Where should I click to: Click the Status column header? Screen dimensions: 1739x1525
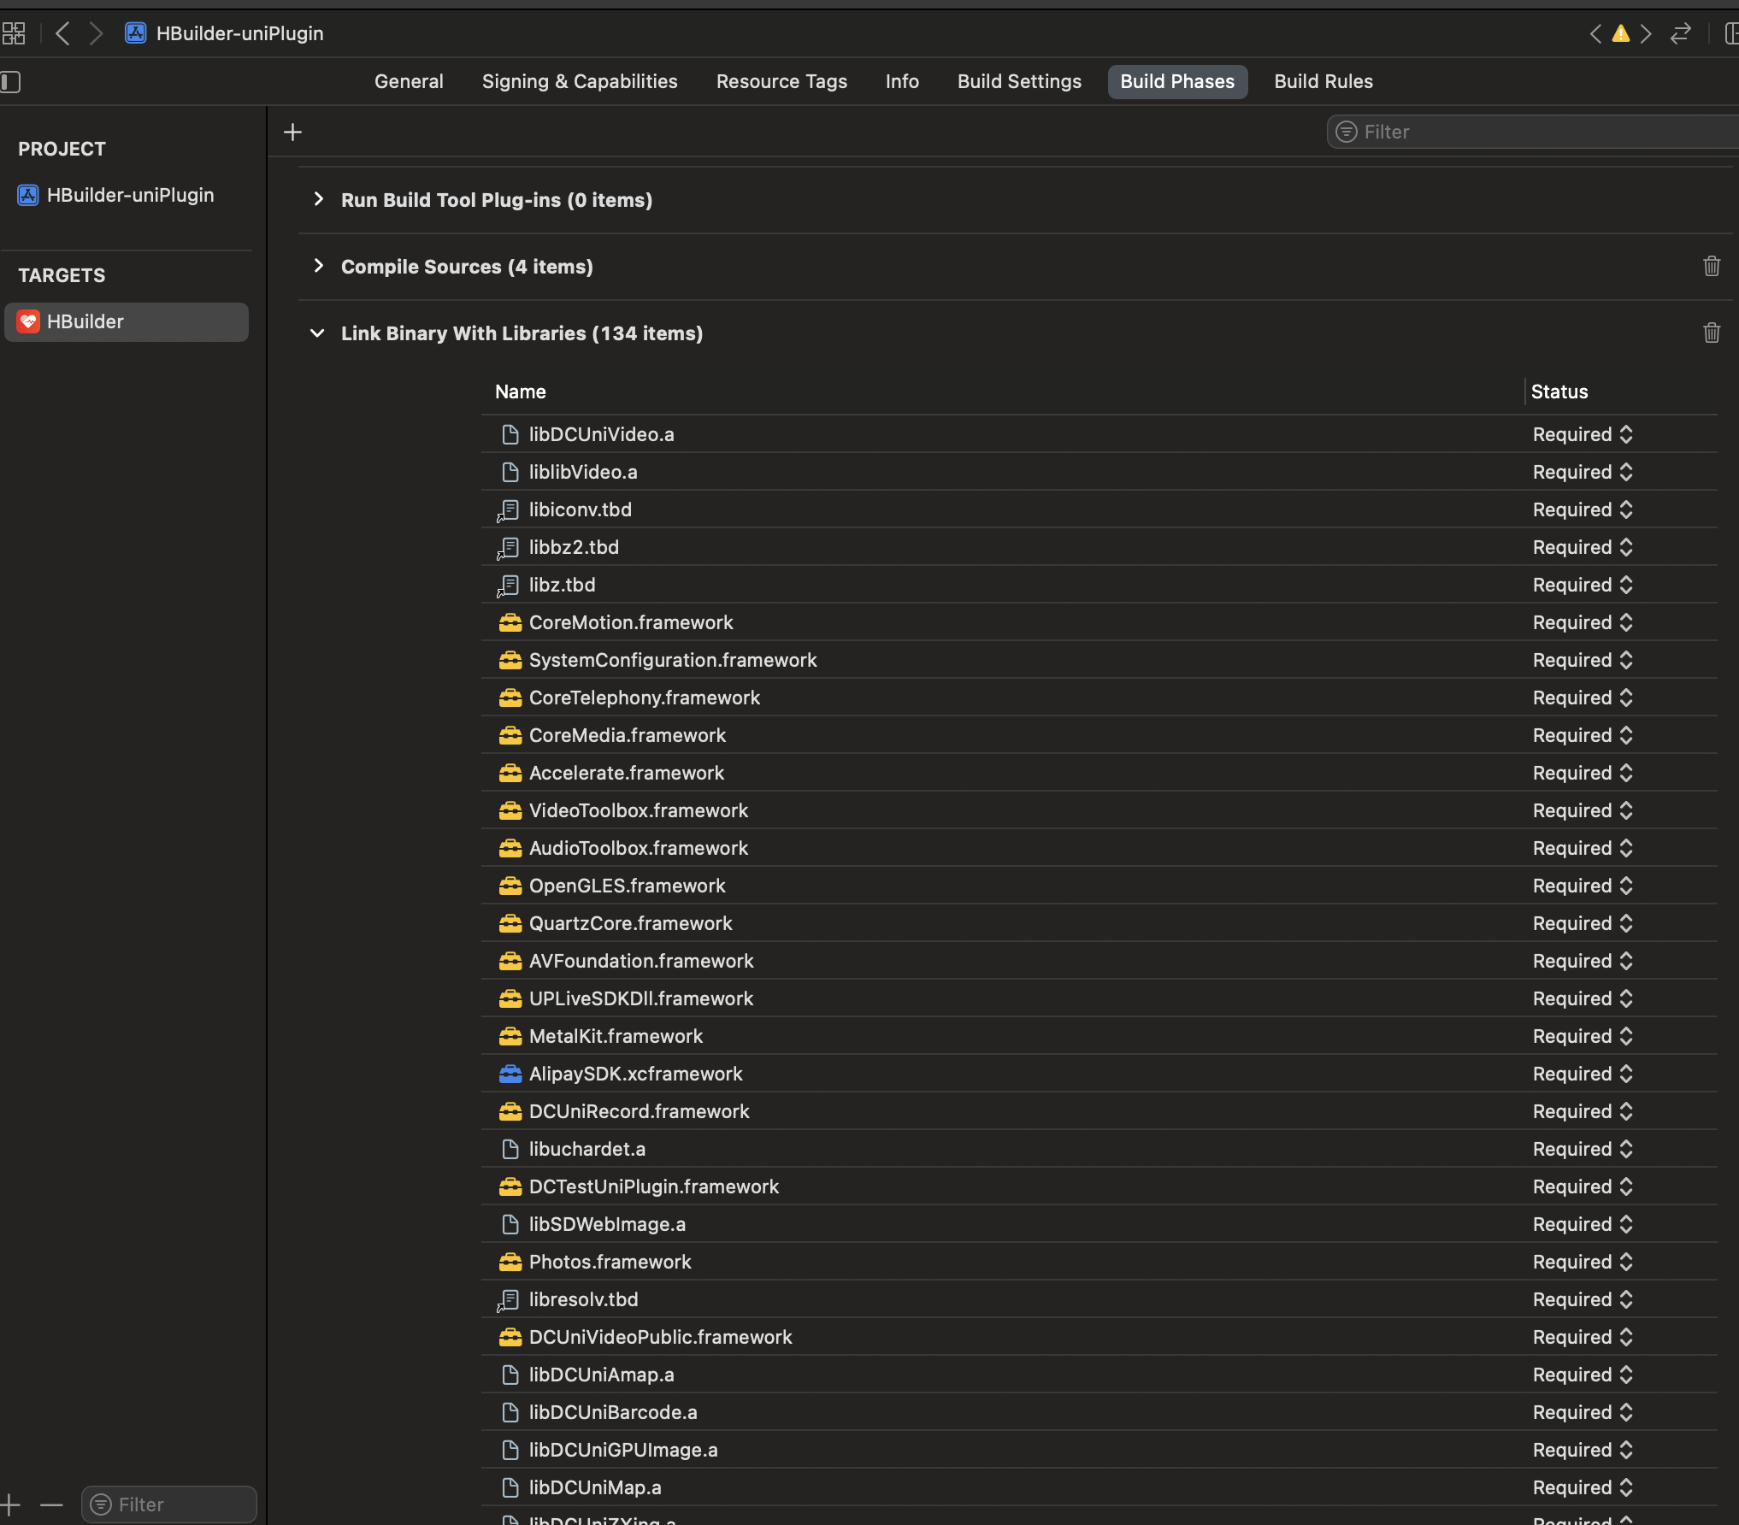point(1559,392)
